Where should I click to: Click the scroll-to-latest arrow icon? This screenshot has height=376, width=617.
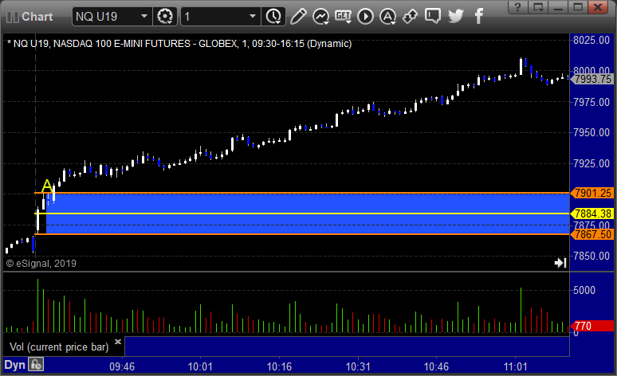[x=560, y=263]
